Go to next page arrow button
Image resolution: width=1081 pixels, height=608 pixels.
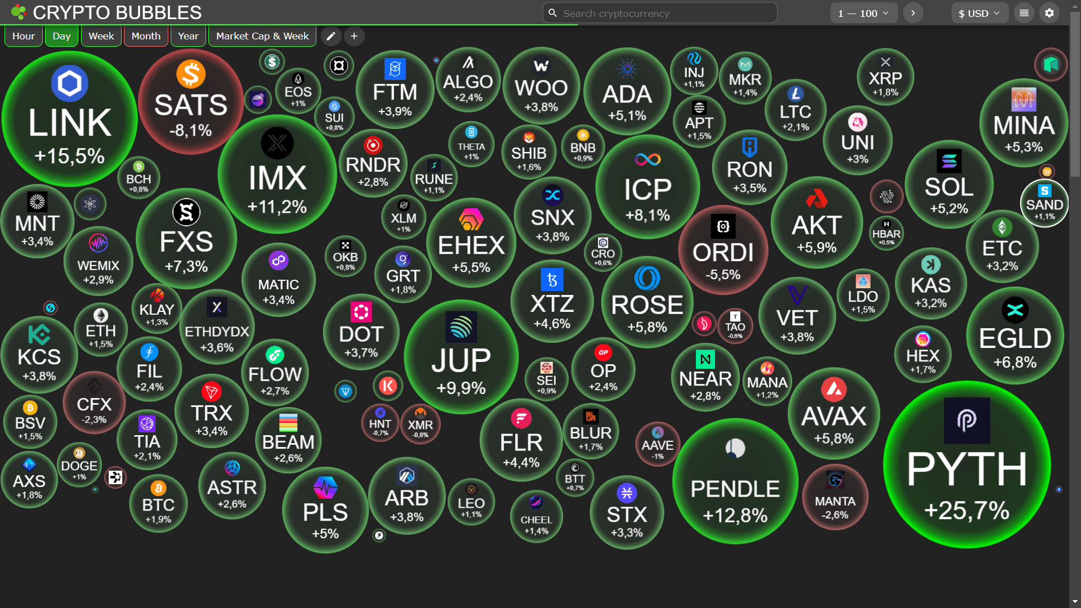pyautogui.click(x=913, y=13)
